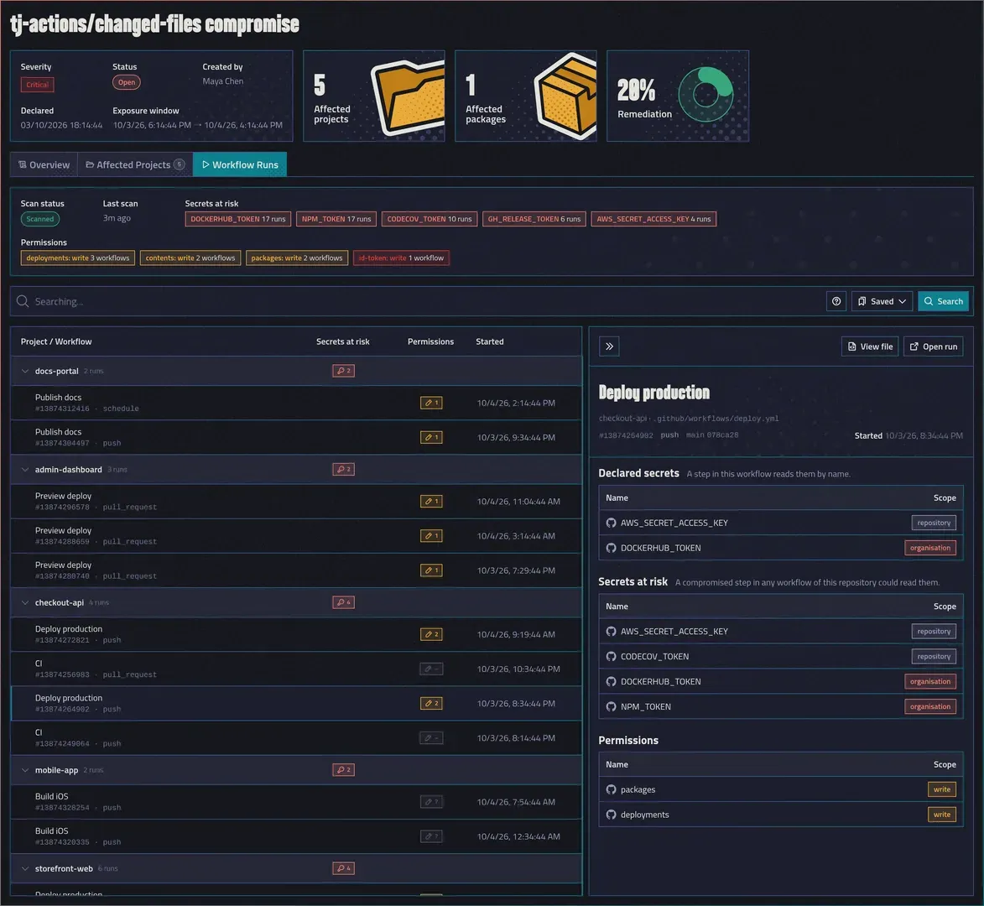Switch to the Overview tab
984x906 pixels.
[x=44, y=164]
